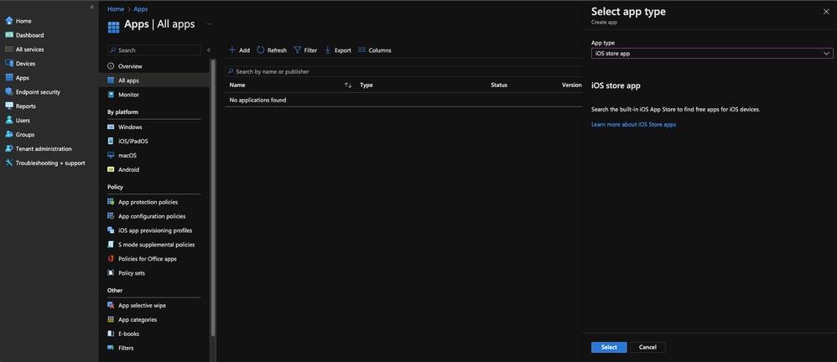Viewport: 837px width, 362px height.
Task: Open S mode supplemental policies
Action: coord(154,245)
